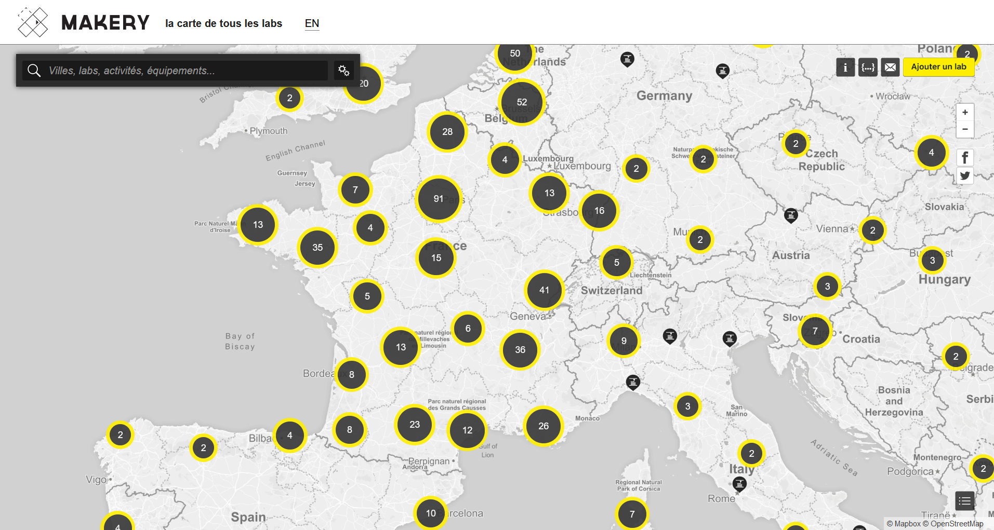Select the lab marker near Vienna
994x530 pixels.
pyautogui.click(x=791, y=214)
